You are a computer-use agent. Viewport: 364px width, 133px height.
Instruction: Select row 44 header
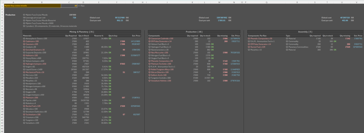tap(2, 126)
